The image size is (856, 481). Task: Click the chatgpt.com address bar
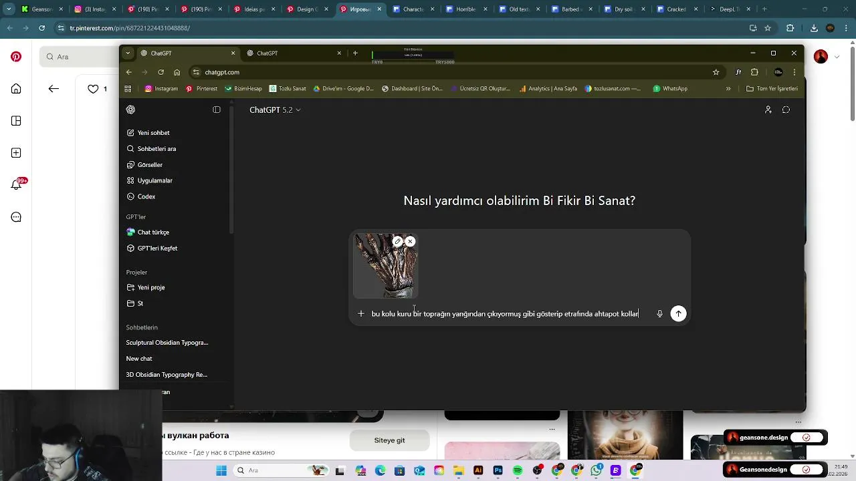(x=448, y=72)
